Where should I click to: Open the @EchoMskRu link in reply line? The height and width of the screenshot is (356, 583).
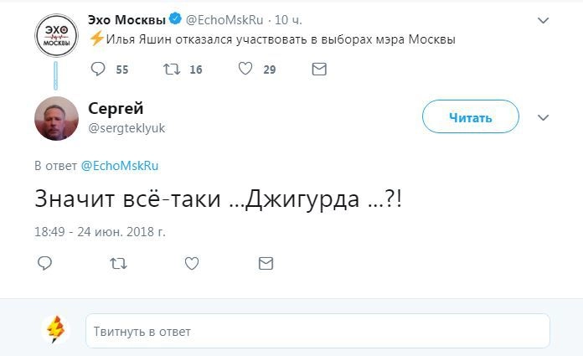pos(120,166)
